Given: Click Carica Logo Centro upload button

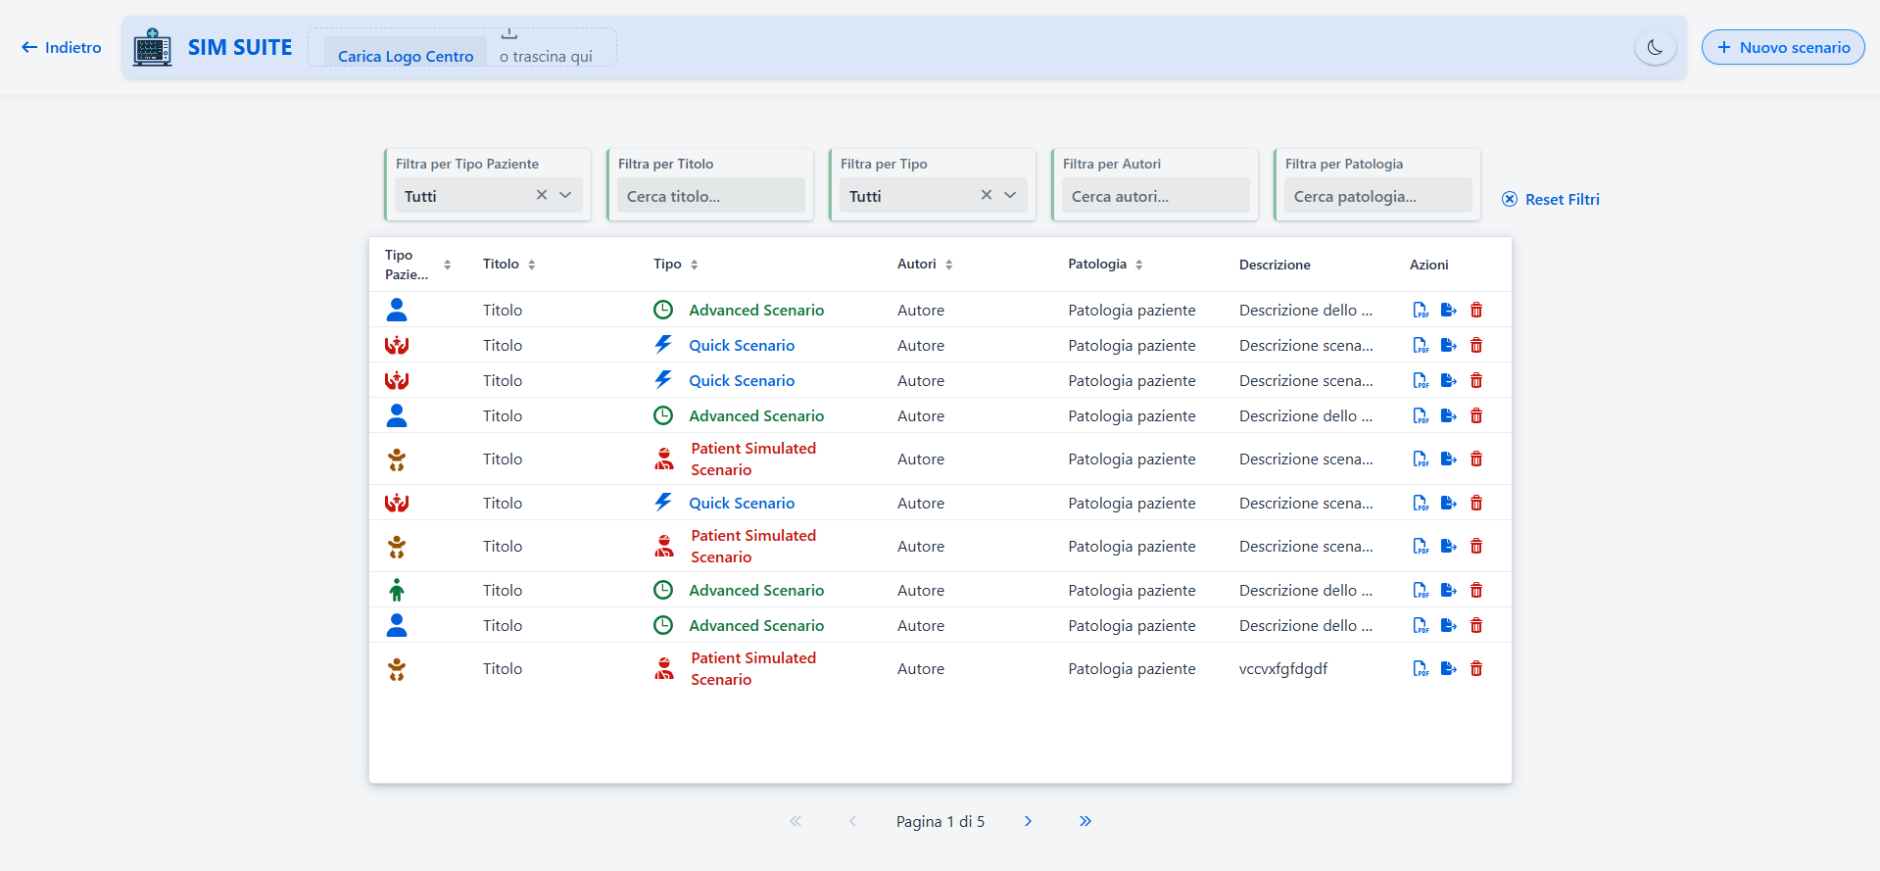Looking at the screenshot, I should click(406, 56).
